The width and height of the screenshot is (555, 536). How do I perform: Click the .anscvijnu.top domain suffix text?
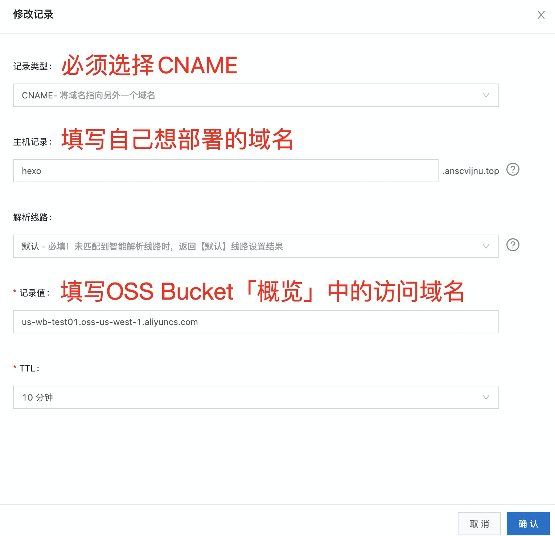[x=470, y=171]
